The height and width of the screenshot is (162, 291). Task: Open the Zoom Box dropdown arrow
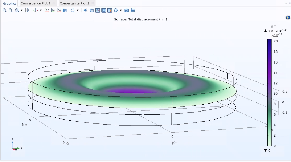(21, 11)
